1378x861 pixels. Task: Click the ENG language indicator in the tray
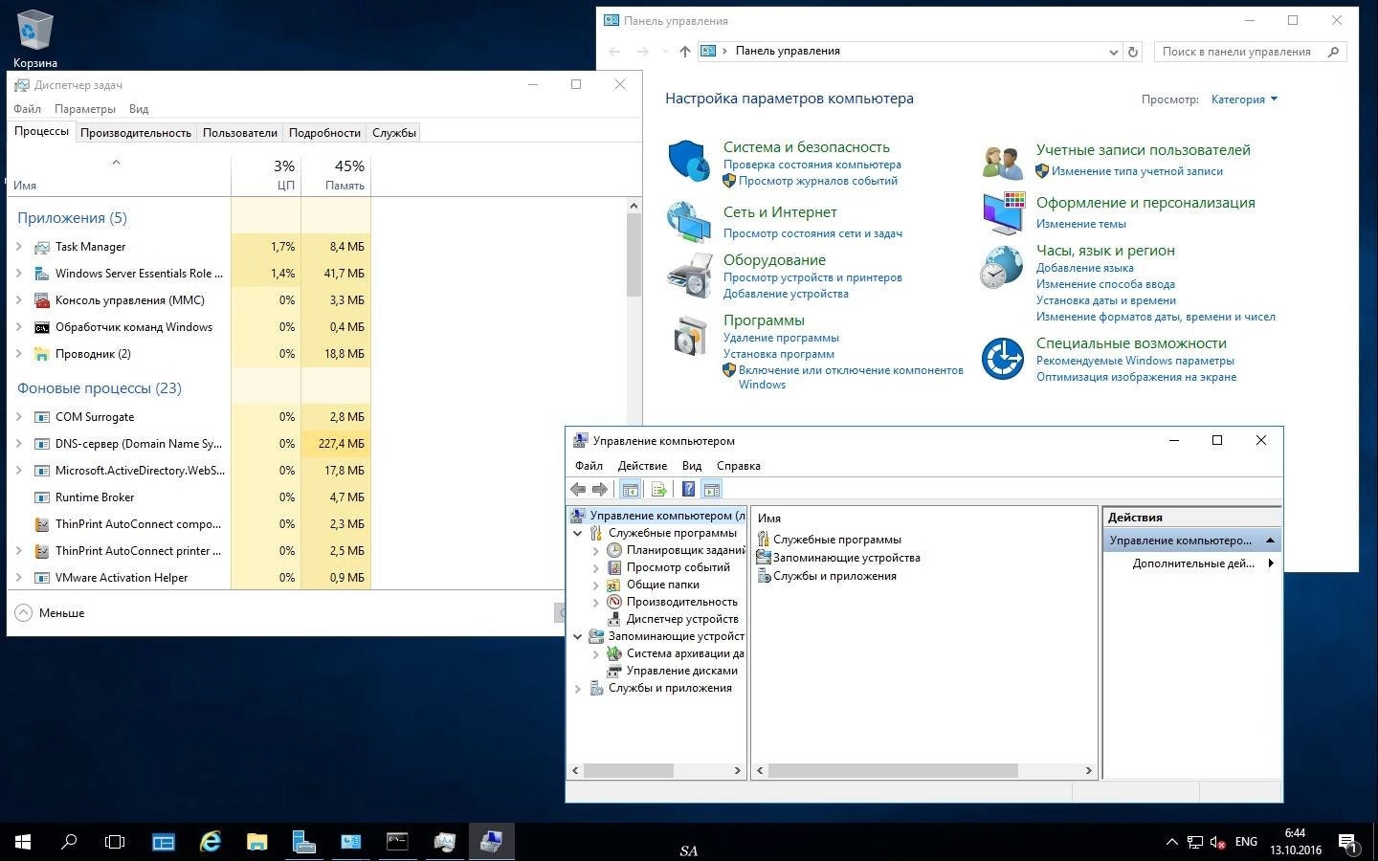coord(1246,842)
